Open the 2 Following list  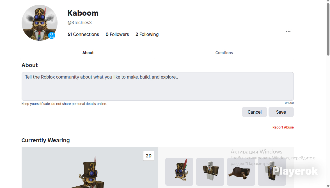tap(147, 34)
